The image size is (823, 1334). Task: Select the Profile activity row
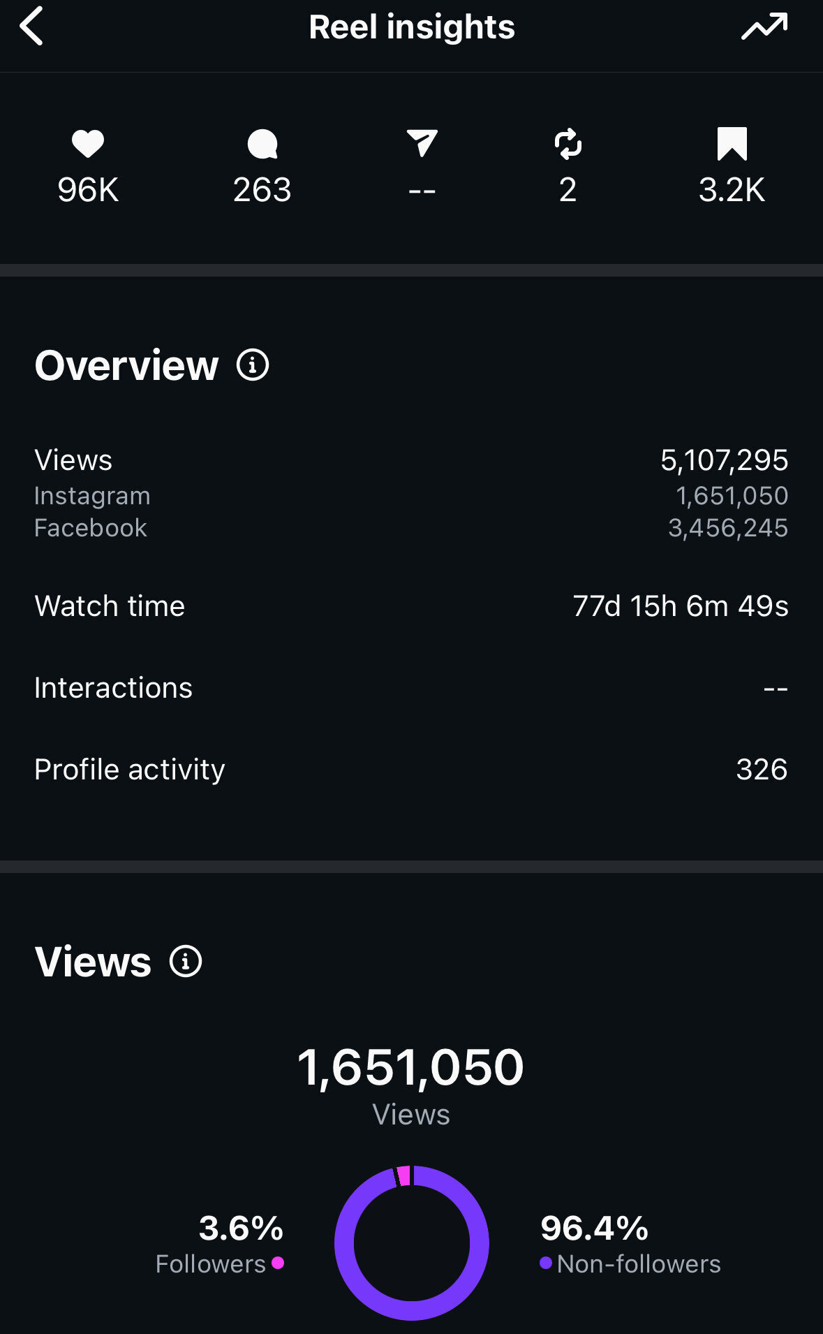point(411,770)
